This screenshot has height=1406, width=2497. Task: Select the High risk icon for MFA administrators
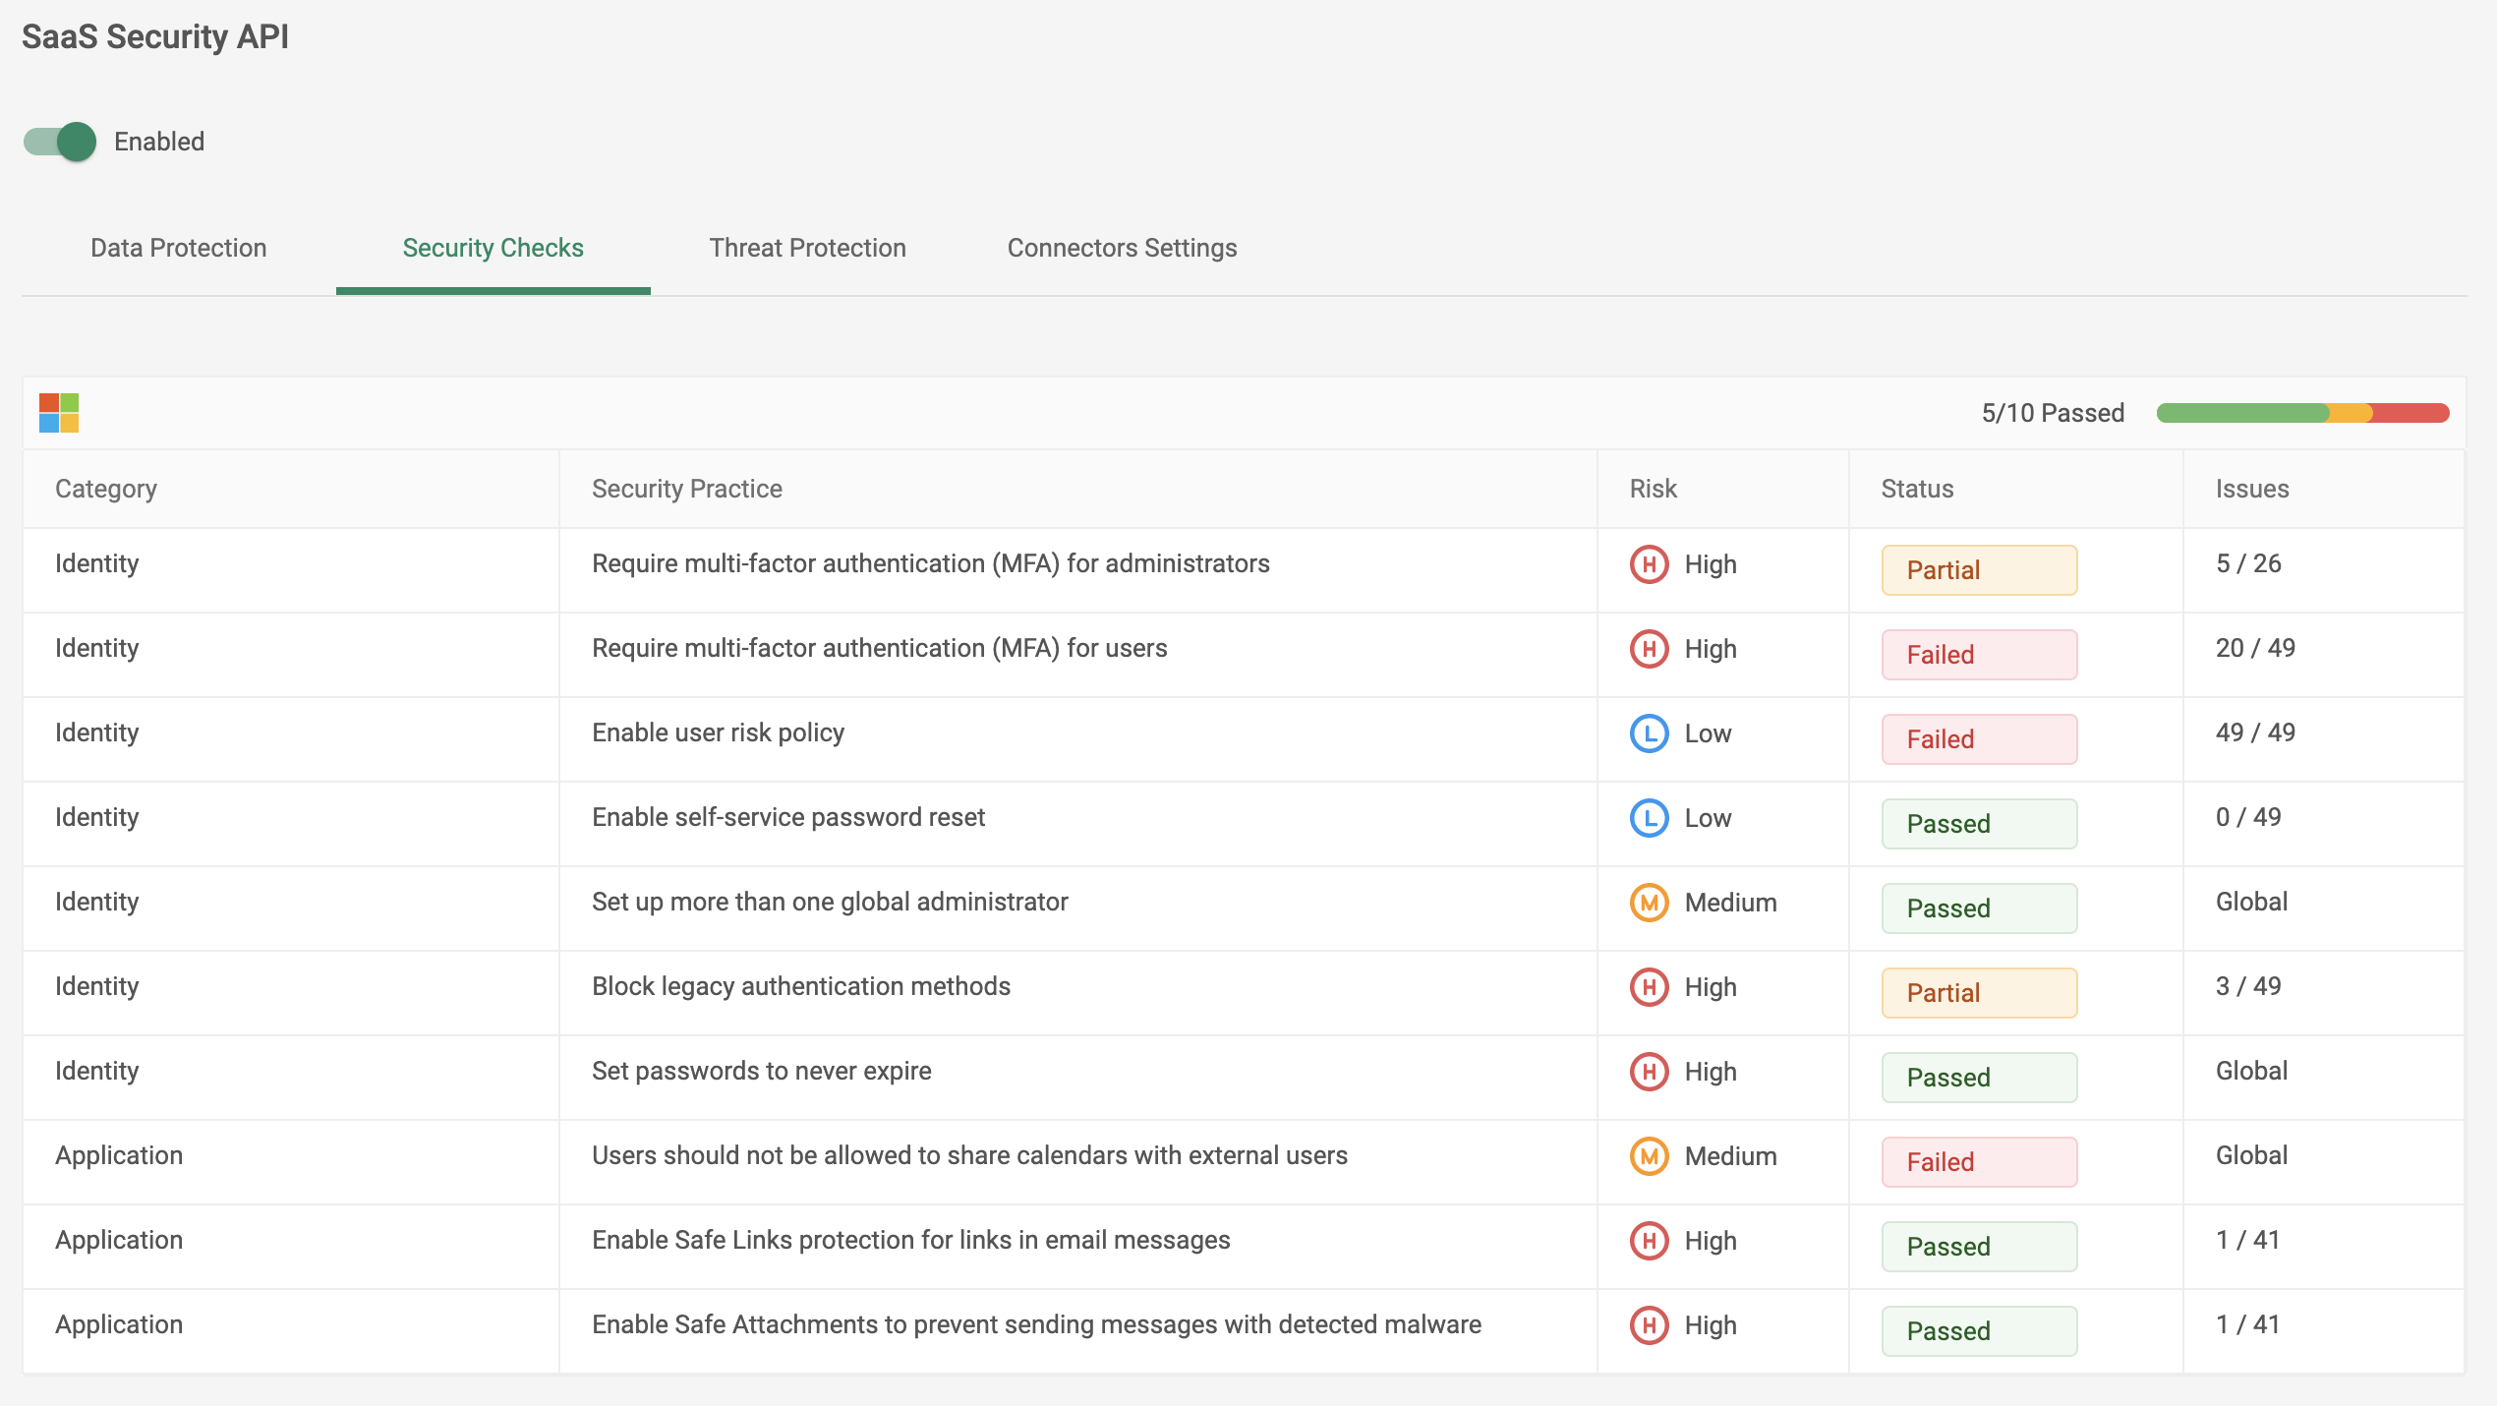pyautogui.click(x=1651, y=564)
